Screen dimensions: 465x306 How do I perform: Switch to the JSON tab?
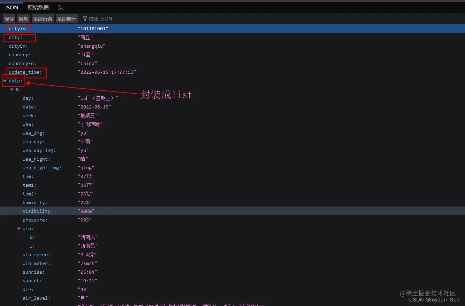[x=12, y=7]
